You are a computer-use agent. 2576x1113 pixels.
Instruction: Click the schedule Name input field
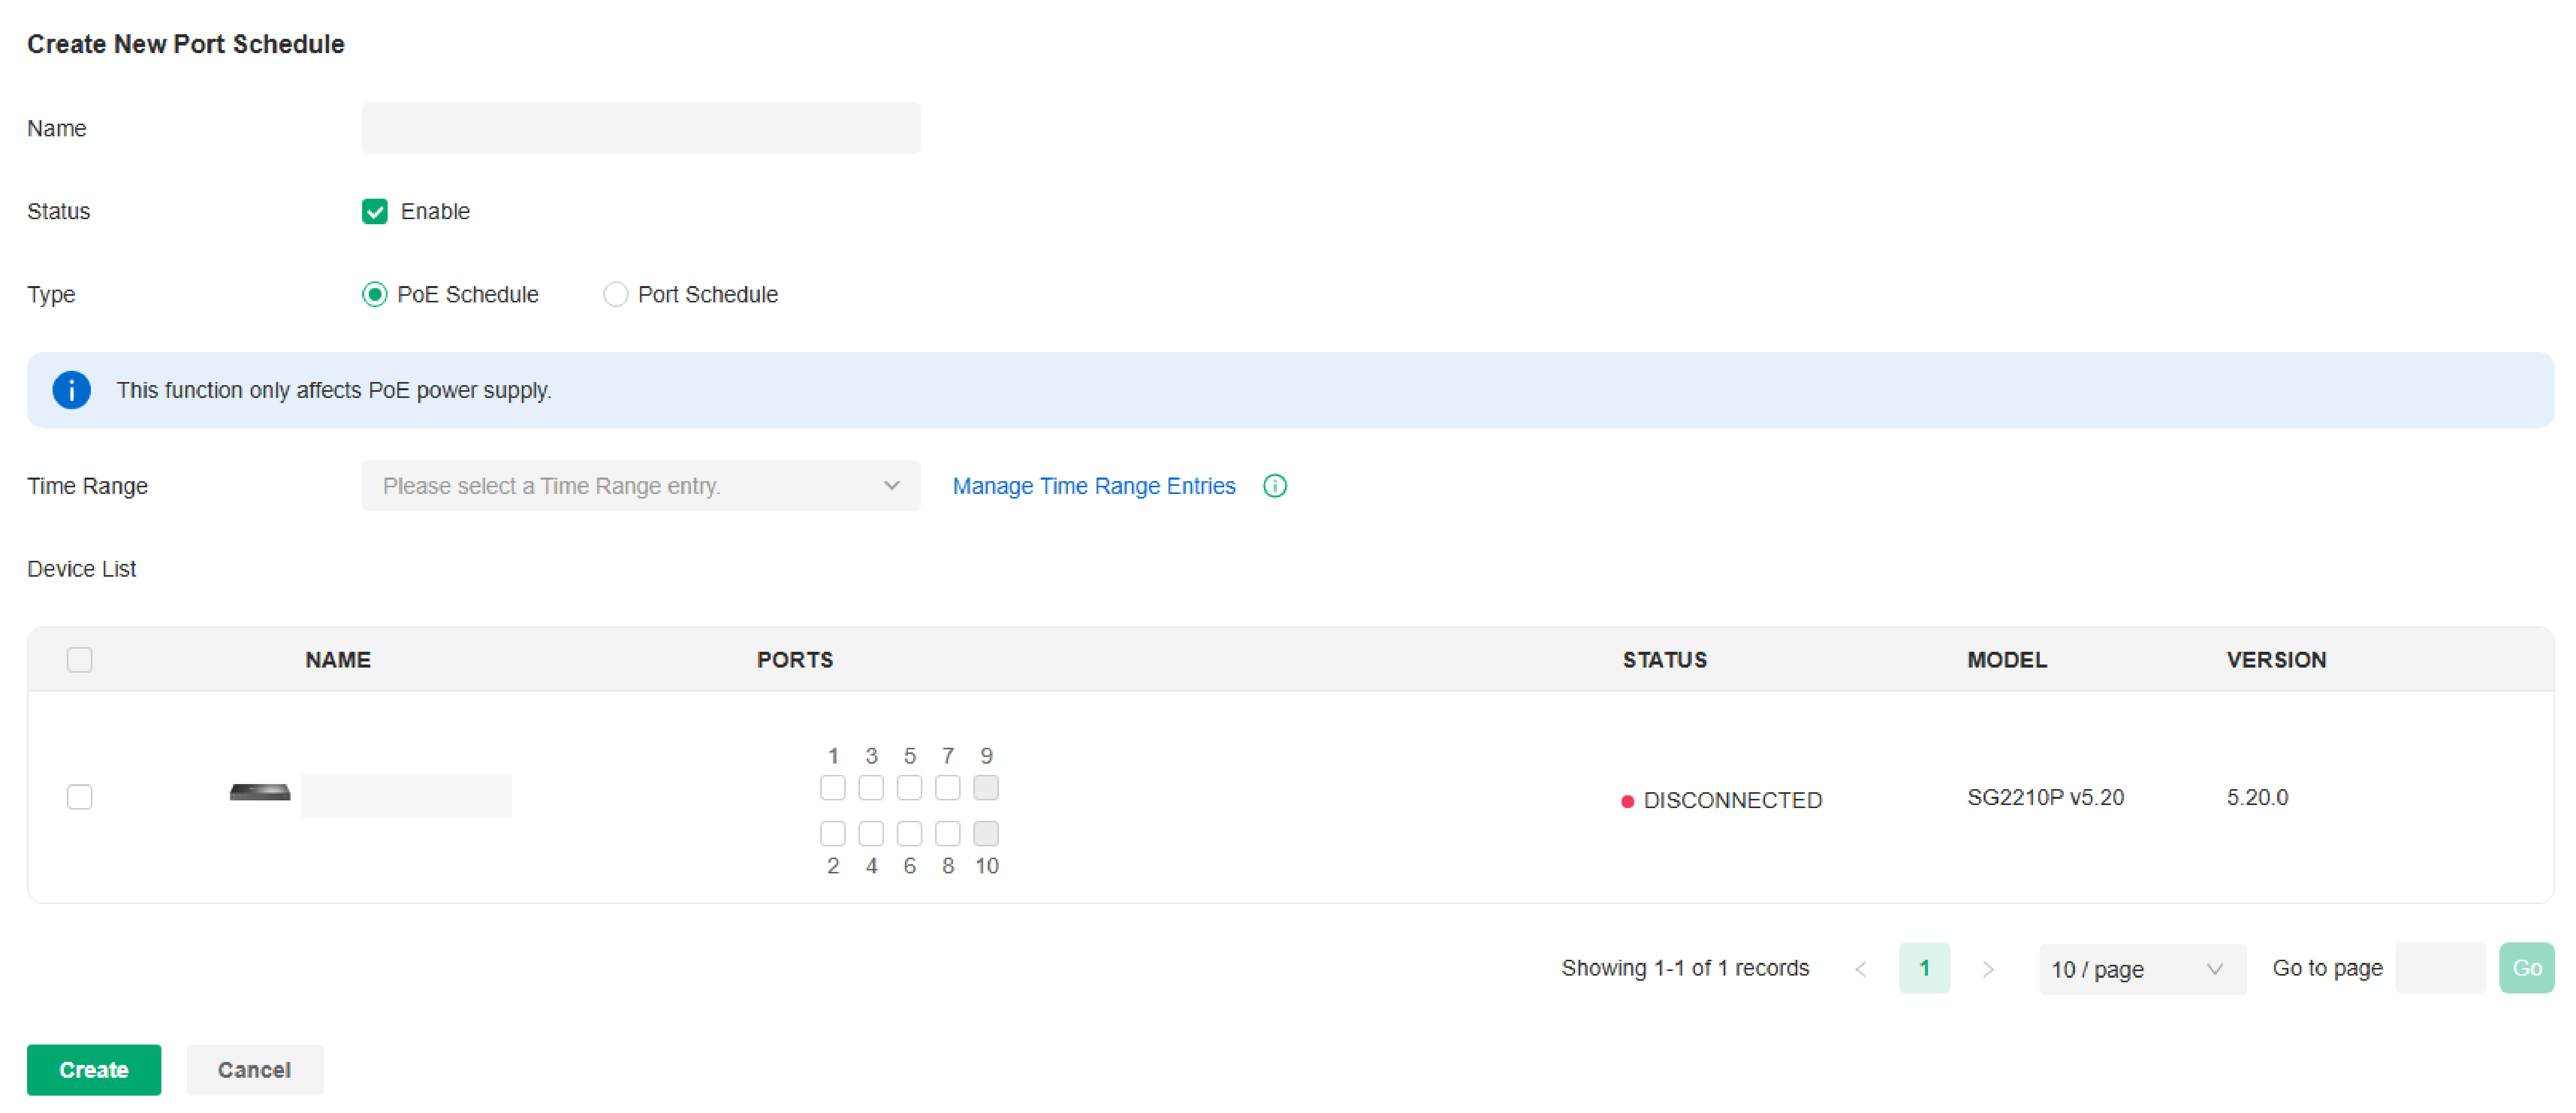640,129
